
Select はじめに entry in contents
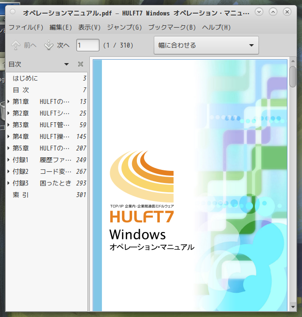pyautogui.click(x=47, y=78)
